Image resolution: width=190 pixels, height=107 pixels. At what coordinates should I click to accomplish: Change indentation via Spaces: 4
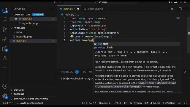pyautogui.click(x=105, y=103)
